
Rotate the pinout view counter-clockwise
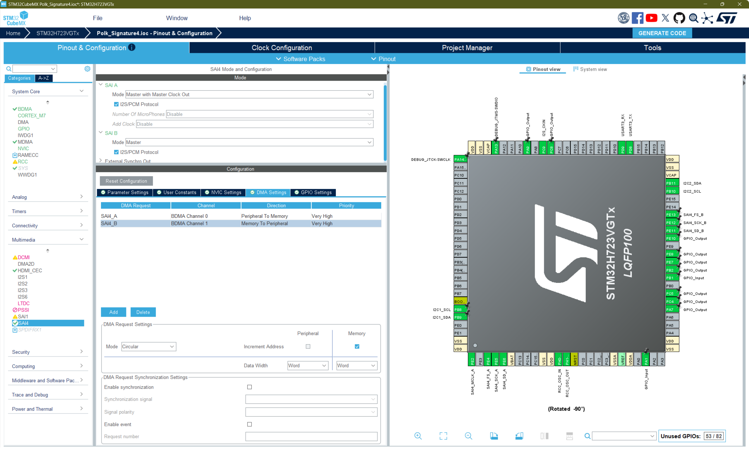519,436
